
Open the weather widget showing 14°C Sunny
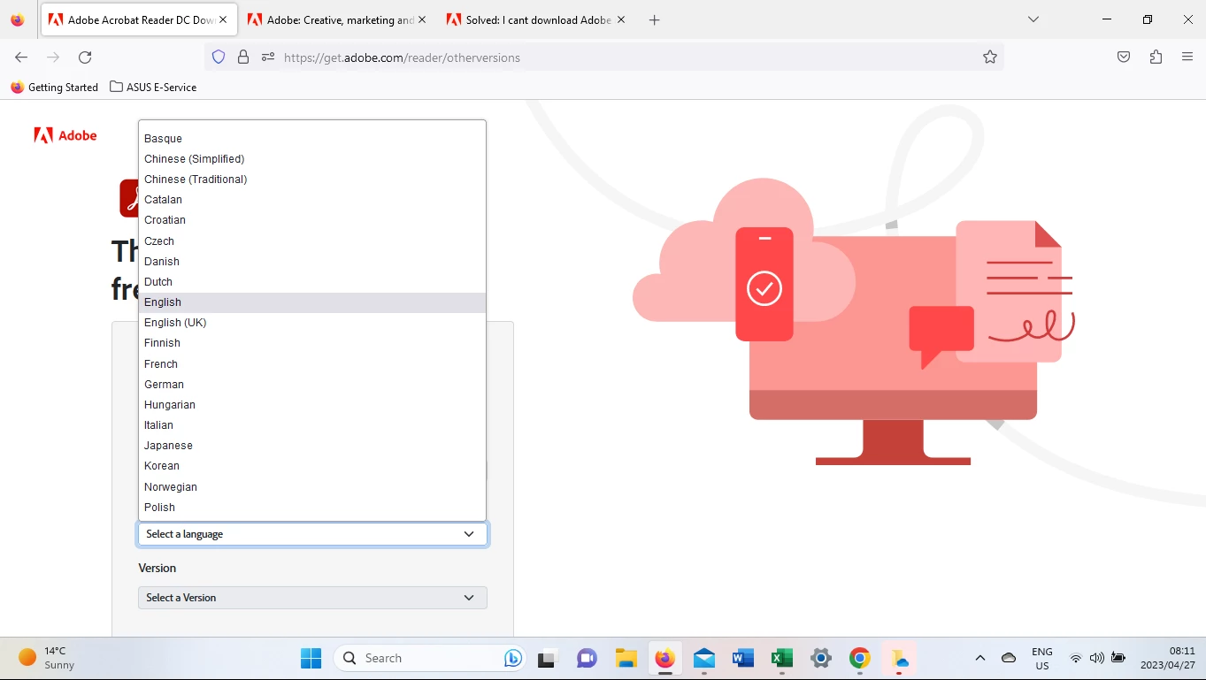(48, 658)
